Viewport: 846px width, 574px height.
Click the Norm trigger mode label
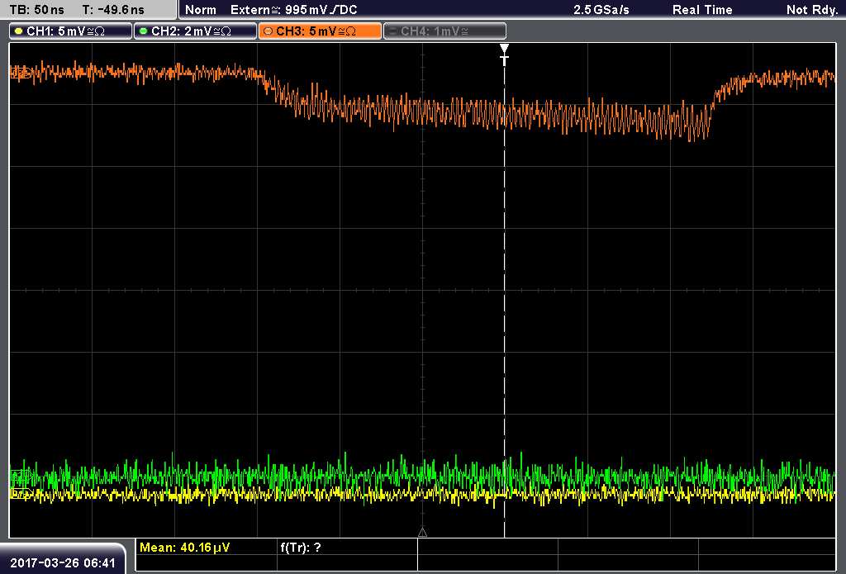point(200,10)
